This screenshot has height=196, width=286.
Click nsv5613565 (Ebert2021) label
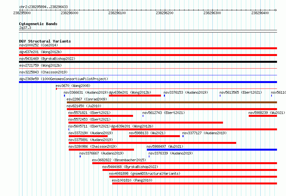click(x=241, y=92)
